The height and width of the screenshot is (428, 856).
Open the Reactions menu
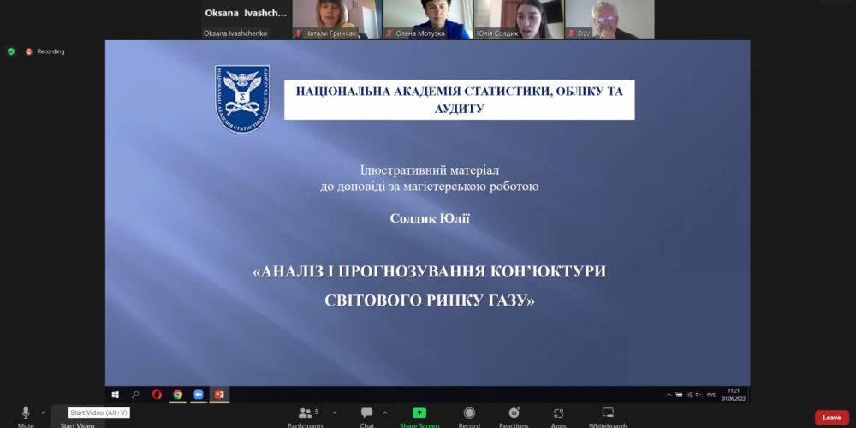pyautogui.click(x=514, y=414)
